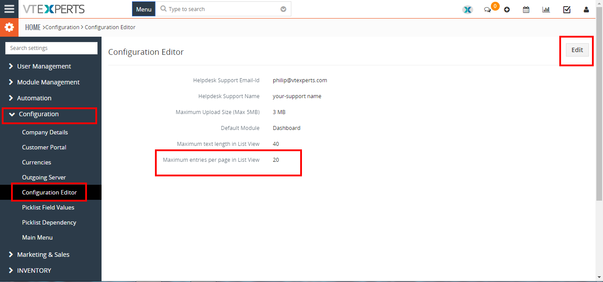This screenshot has height=282, width=603.
Task: Click the your-support name value
Action: (x=297, y=96)
